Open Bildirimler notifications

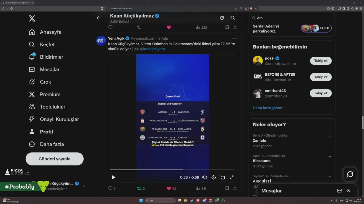[x=46, y=57]
